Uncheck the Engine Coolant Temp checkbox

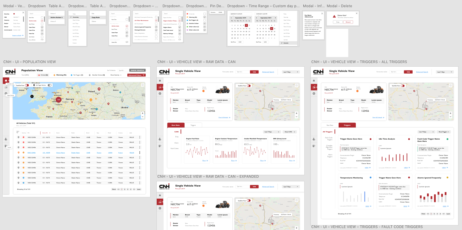click(180, 21)
